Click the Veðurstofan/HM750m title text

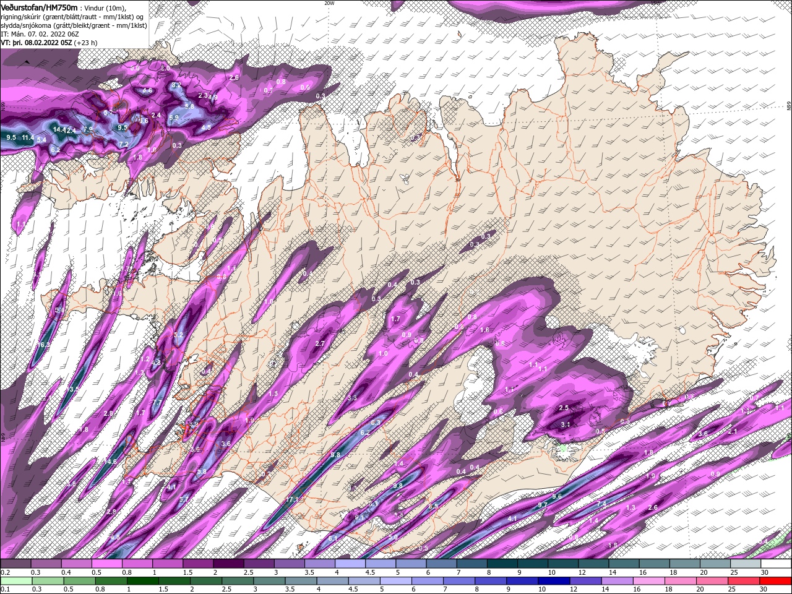point(39,7)
